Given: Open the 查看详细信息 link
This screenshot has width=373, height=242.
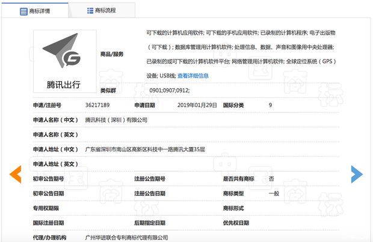Looking at the screenshot, I should [x=193, y=76].
